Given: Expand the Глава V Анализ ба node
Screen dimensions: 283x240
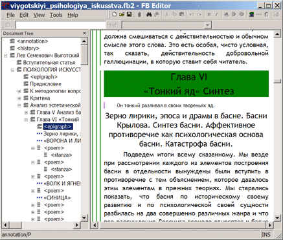Looking at the screenshot, I should click(x=26, y=113).
